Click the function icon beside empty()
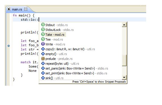This screenshot has height=105, width=162. (x=43, y=54)
